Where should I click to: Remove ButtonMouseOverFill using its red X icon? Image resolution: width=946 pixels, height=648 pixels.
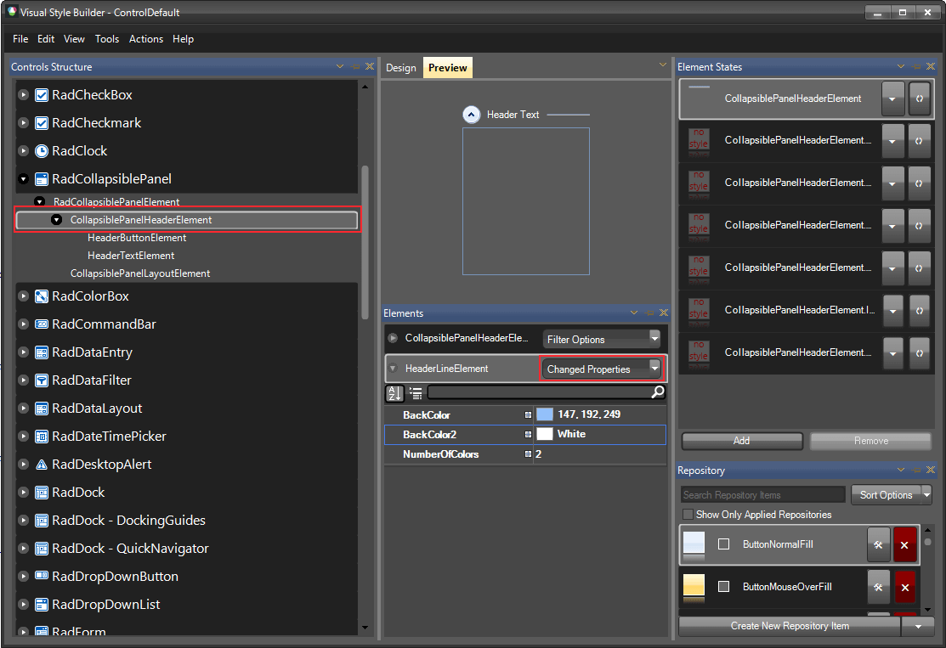904,587
